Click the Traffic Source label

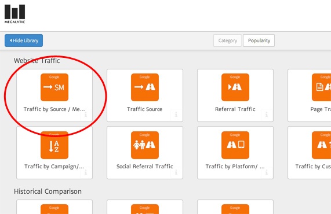pos(144,109)
